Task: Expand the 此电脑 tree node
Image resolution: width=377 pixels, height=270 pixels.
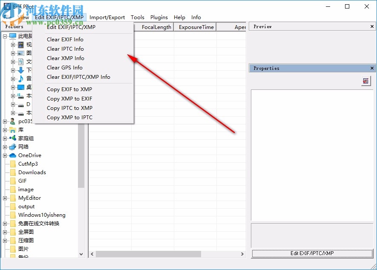Action: [4, 36]
